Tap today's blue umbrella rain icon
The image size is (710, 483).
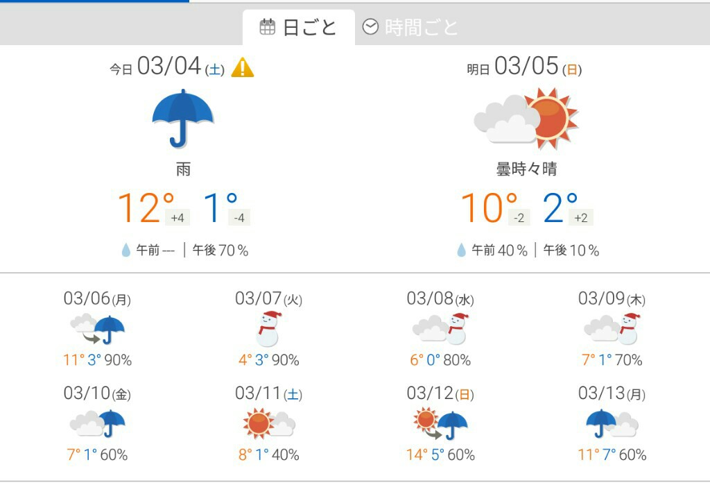pyautogui.click(x=183, y=118)
